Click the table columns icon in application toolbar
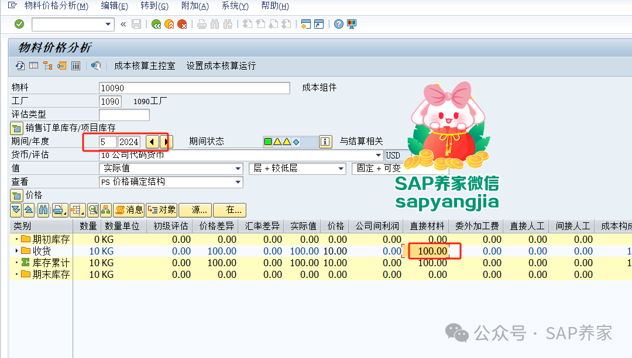This screenshot has width=632, height=358. click(x=75, y=66)
